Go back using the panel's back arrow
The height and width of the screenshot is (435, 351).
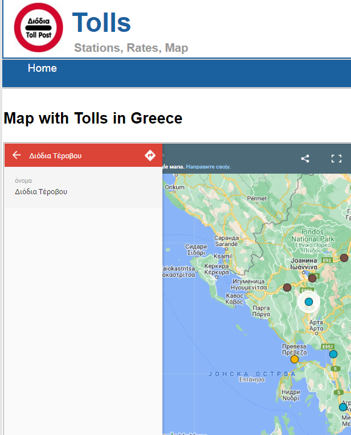pyautogui.click(x=17, y=155)
